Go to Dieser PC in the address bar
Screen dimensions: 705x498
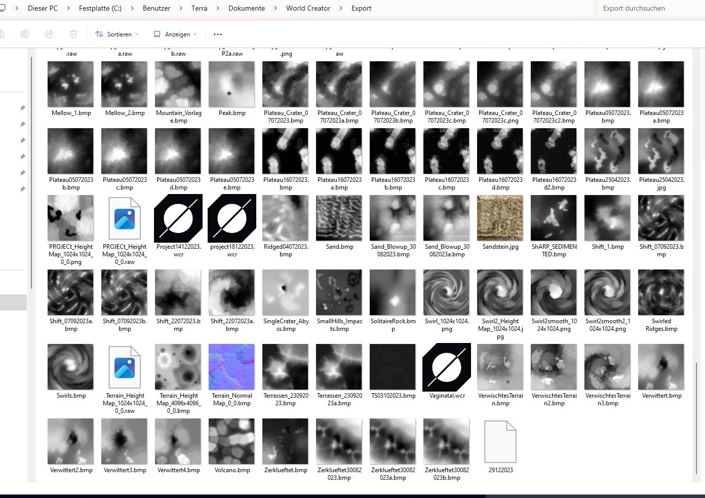coord(43,8)
